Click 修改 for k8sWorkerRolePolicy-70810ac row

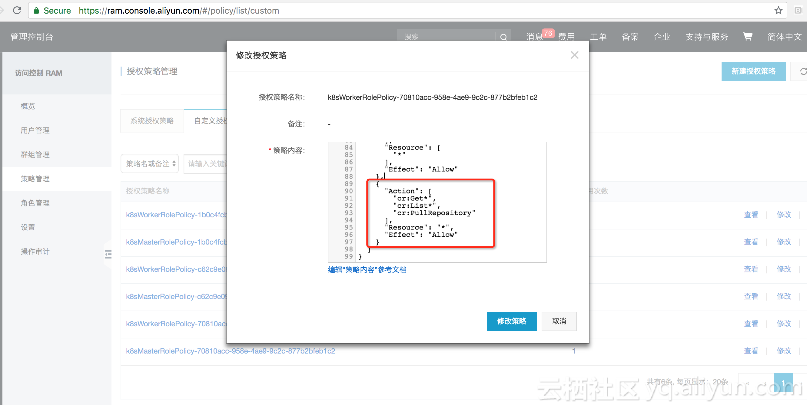click(x=784, y=324)
